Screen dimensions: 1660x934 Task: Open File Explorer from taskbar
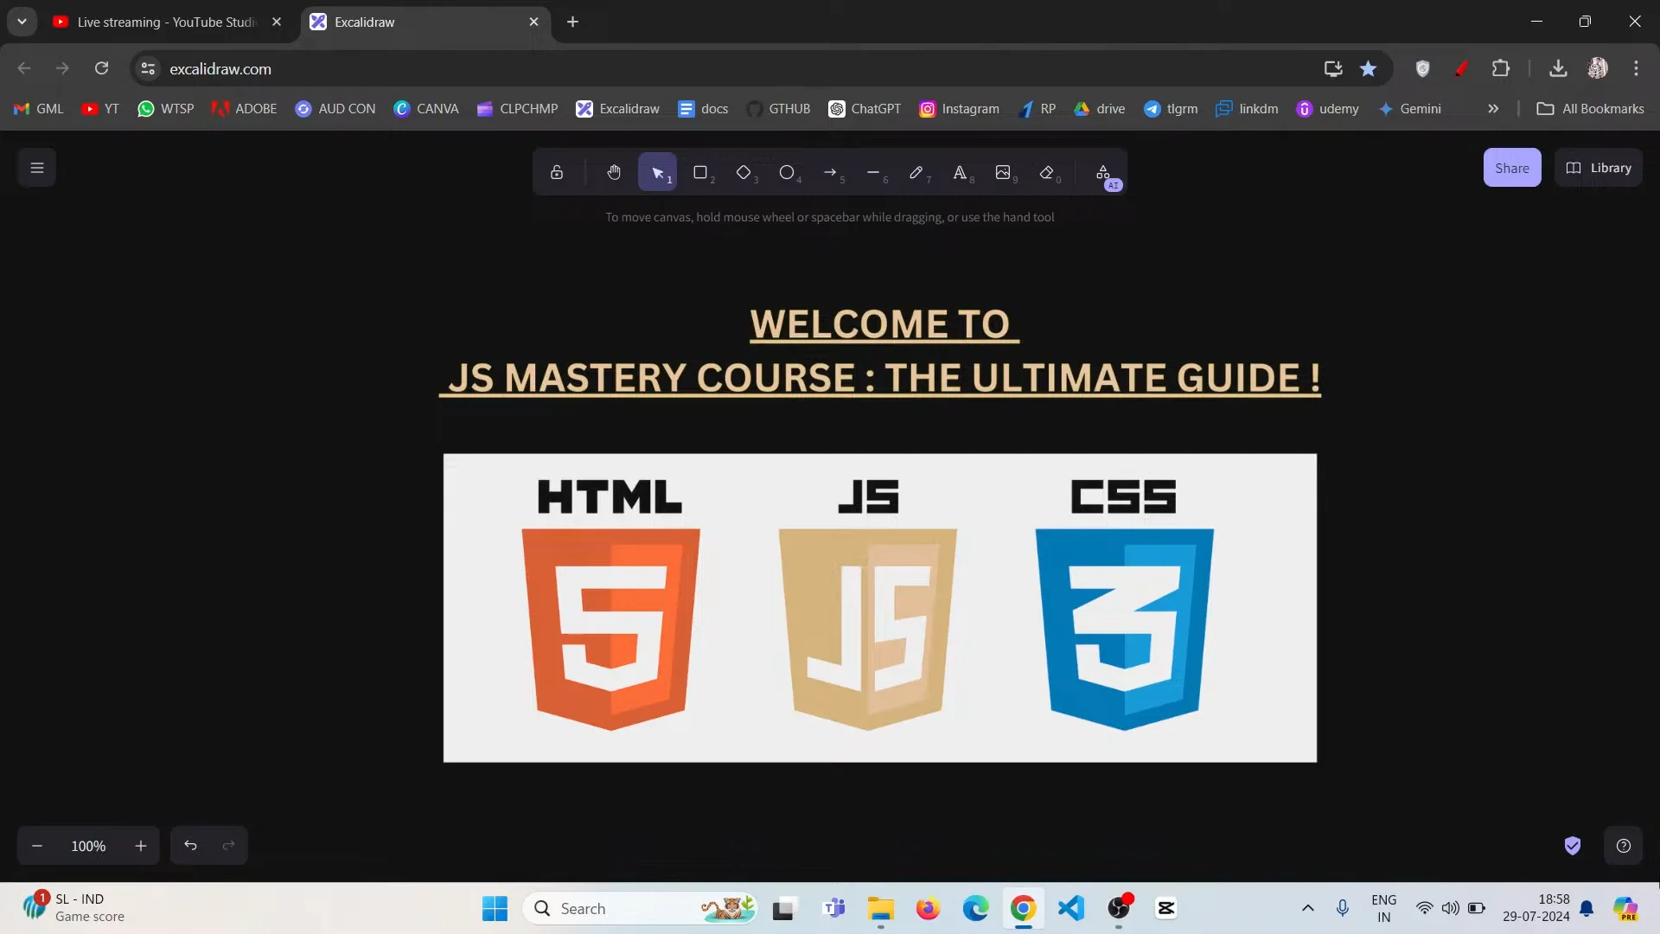point(881,908)
